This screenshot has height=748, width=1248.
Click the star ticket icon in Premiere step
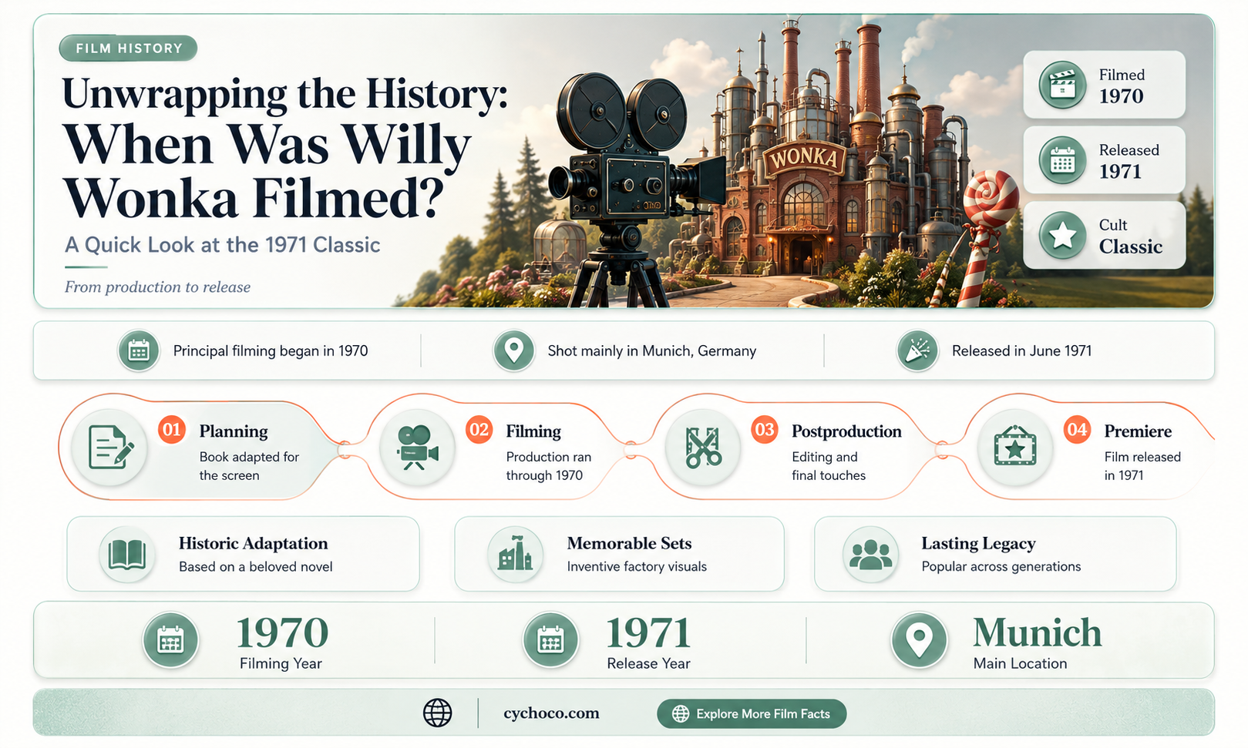point(1015,448)
